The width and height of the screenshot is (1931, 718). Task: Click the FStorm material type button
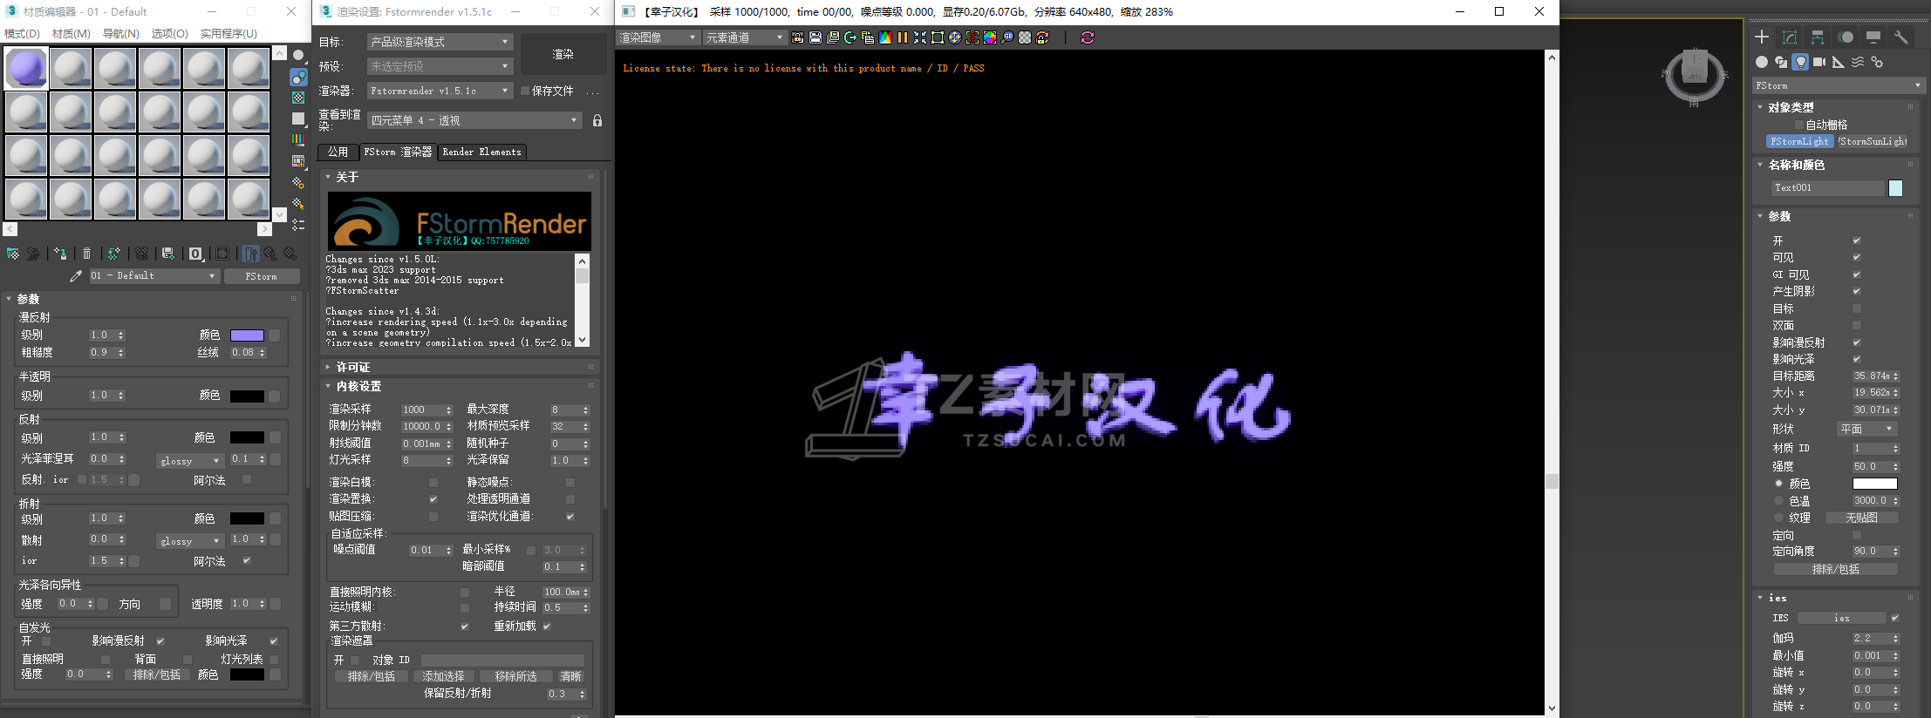click(x=262, y=276)
